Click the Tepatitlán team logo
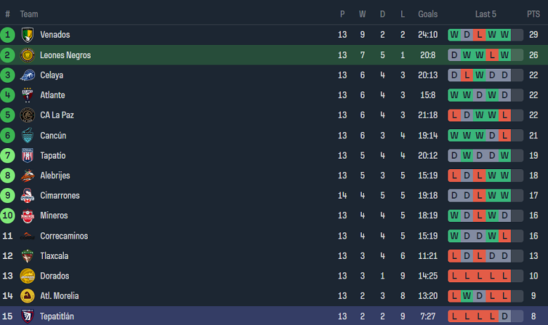Screen dimensions: 548x325 (x=27, y=316)
